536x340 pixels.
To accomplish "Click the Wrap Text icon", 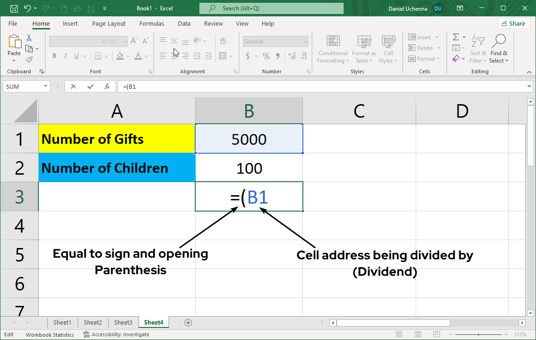I will click(224, 41).
